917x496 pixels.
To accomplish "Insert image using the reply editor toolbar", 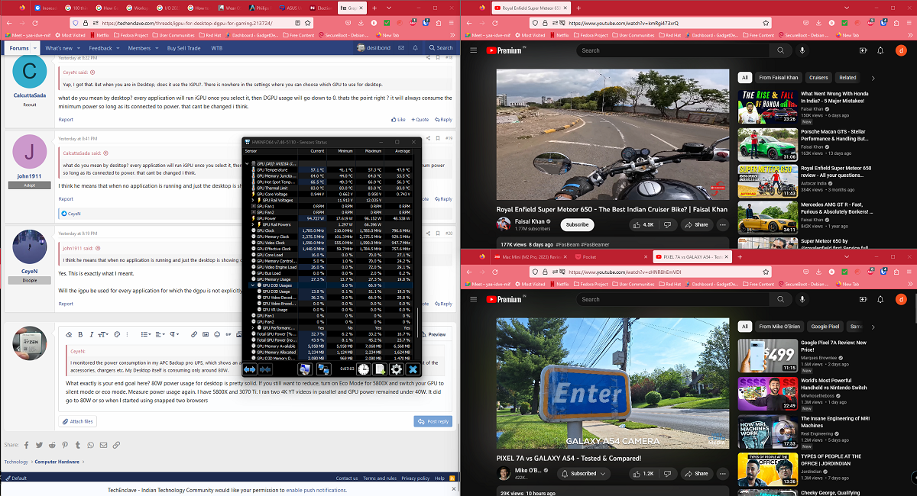I will [x=205, y=334].
